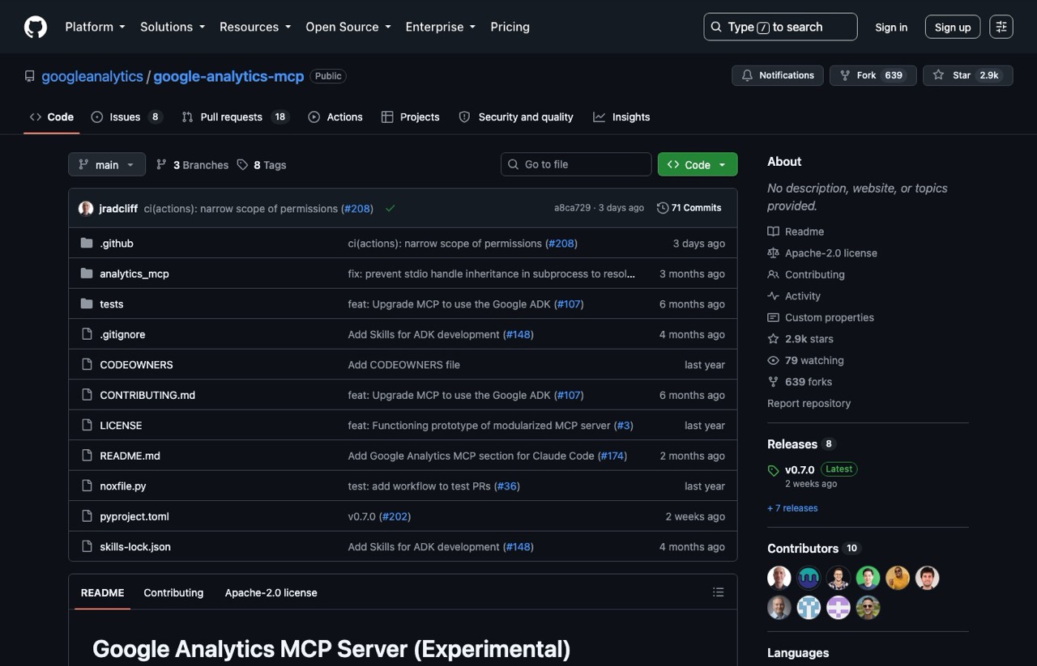Open the CONTRIBUTING.md file
The image size is (1037, 666).
[x=147, y=395]
